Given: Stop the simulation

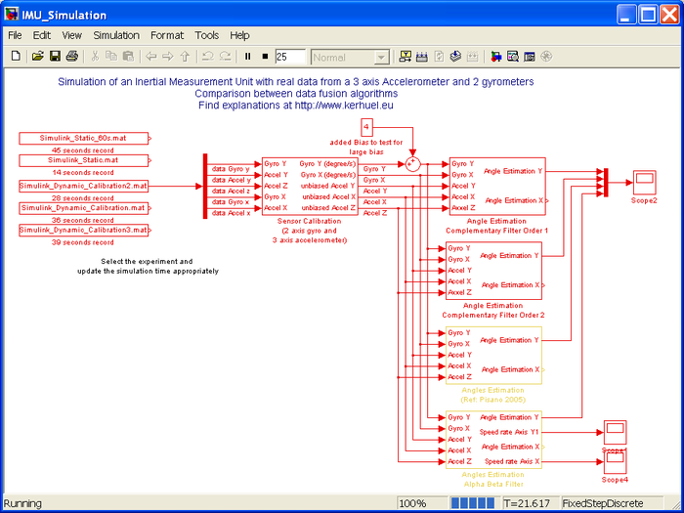Looking at the screenshot, I should [264, 57].
